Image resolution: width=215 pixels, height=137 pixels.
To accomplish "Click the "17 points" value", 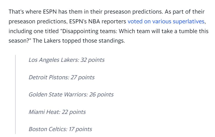I will [80, 129].
